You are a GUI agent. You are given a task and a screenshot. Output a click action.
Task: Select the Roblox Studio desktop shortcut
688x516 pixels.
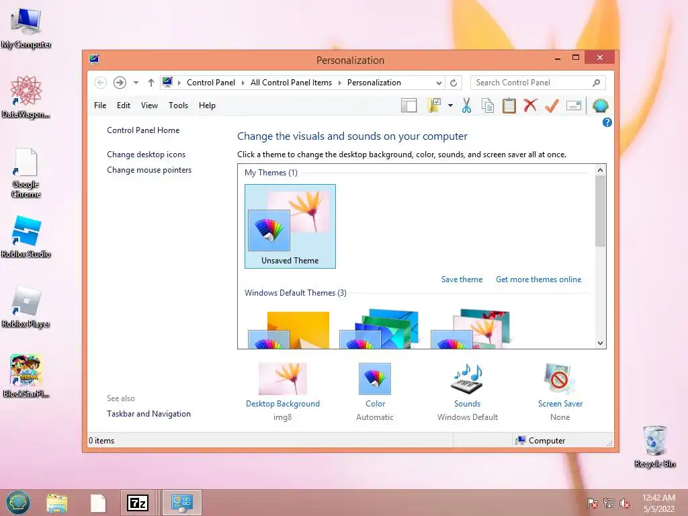26,237
